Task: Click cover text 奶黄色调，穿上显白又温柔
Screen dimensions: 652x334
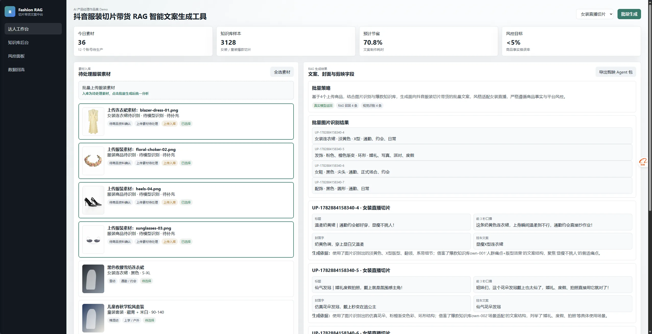Action: point(391,241)
